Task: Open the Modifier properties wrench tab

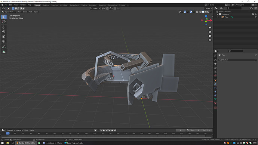Action: [215, 84]
